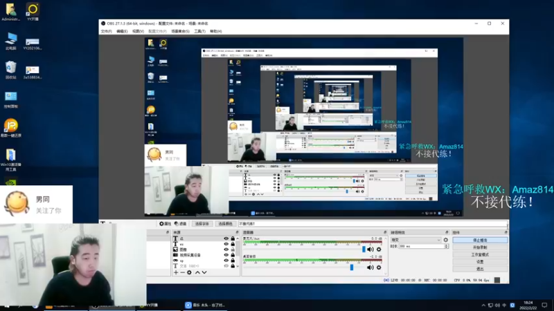554x311 pixels.
Task: Undock the Controls panel
Action: (x=506, y=232)
